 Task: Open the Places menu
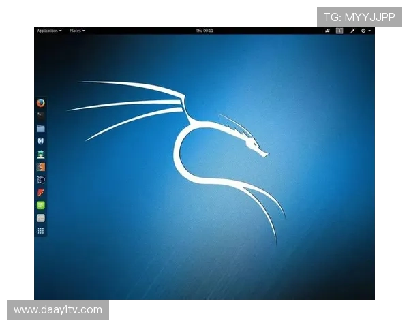click(76, 31)
